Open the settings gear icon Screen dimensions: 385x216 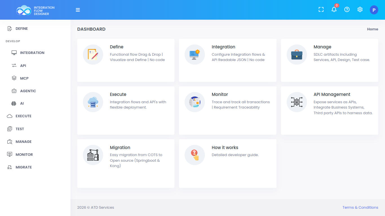360,10
